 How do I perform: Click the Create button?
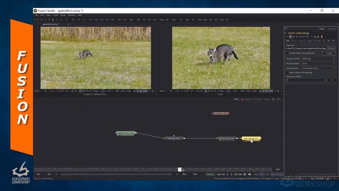329,53
